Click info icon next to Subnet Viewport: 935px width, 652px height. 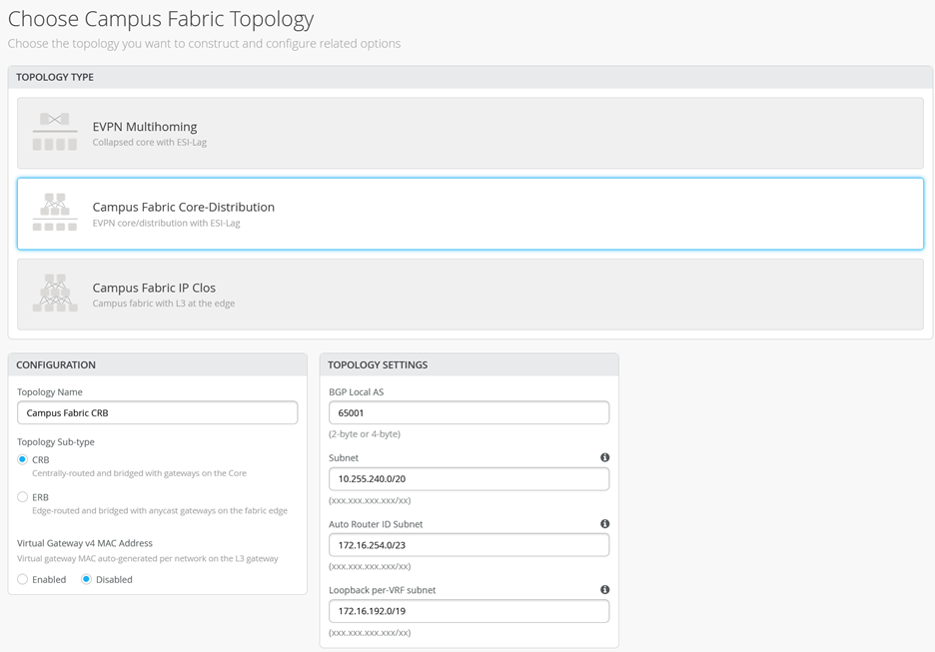(604, 457)
